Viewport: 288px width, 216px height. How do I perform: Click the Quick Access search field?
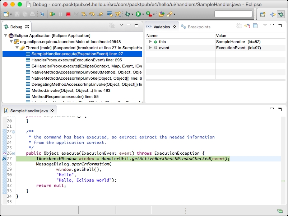coord(233,14)
